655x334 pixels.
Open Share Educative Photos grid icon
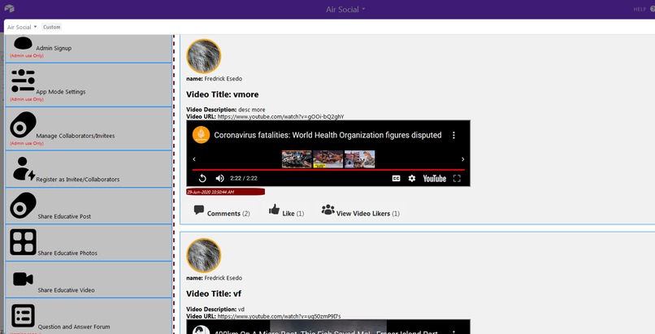click(23, 241)
